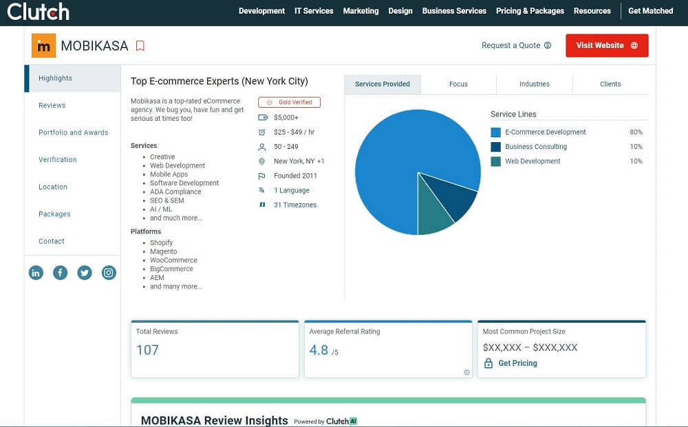Expand the Business Services menu
This screenshot has height=427, width=688.
[454, 11]
